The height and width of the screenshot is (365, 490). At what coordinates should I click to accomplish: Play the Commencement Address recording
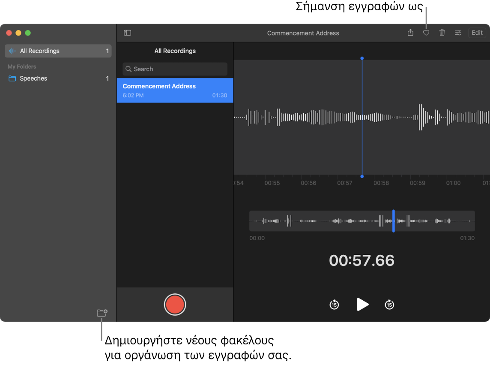[x=362, y=305]
